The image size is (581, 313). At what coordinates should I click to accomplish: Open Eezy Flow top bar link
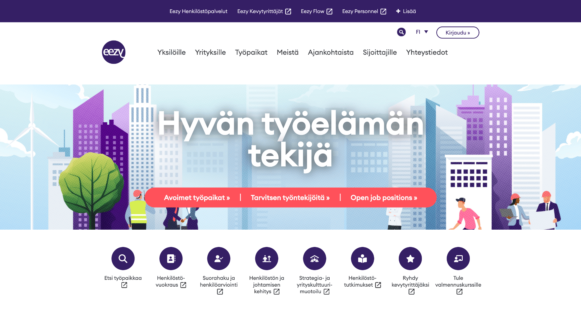pyautogui.click(x=317, y=11)
